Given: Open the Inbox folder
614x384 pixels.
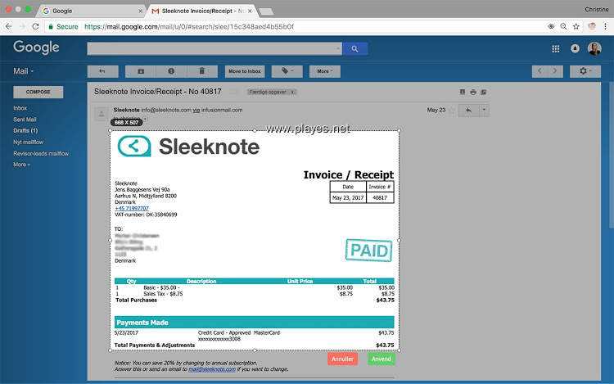Looking at the screenshot, I should tap(20, 108).
